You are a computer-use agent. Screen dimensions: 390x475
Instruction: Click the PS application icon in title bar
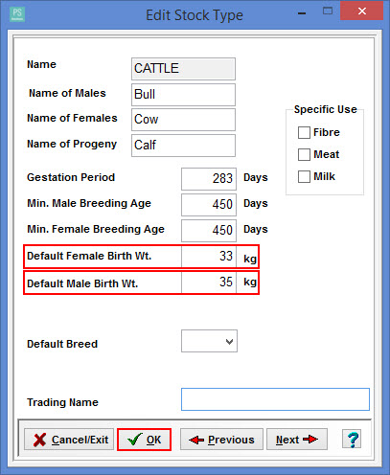click(x=17, y=14)
